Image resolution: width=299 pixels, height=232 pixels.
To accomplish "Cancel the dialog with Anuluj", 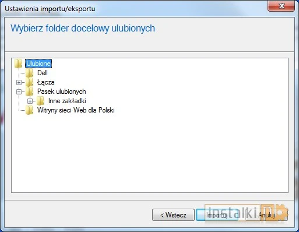I will pos(266,215).
